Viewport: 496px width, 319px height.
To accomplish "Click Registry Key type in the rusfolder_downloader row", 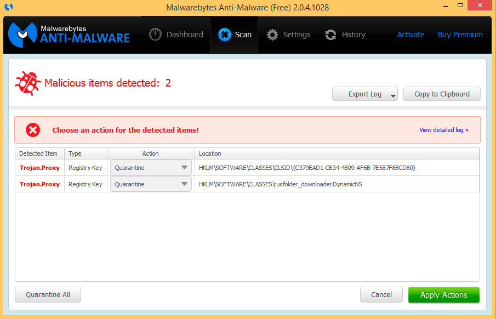I will 85,184.
